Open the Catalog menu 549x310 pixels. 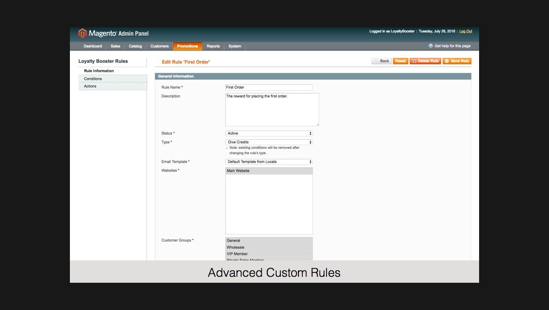click(x=135, y=46)
